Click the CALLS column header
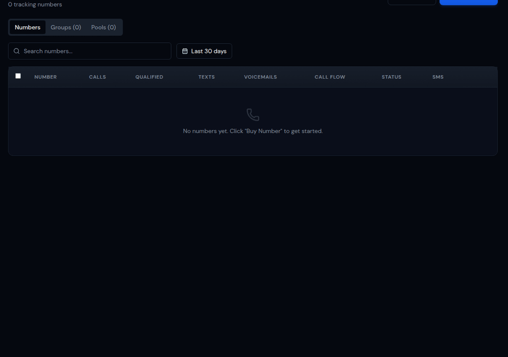This screenshot has height=357, width=508. tap(98, 77)
